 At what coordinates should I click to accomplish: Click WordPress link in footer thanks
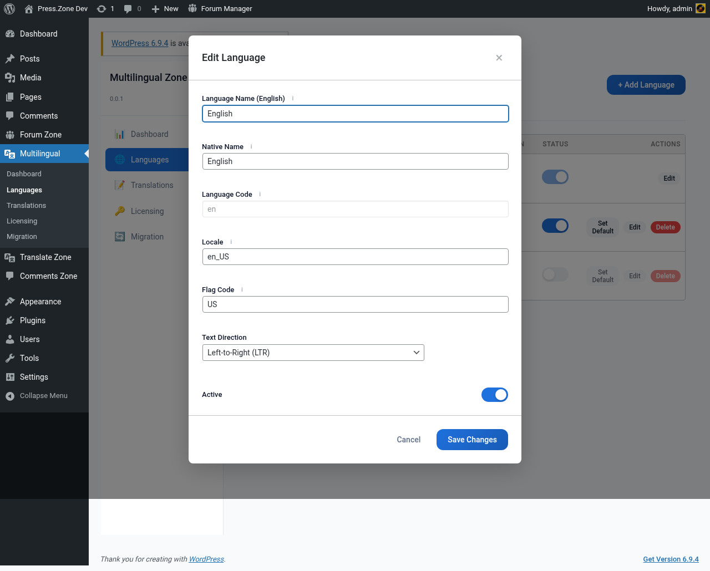pyautogui.click(x=206, y=559)
